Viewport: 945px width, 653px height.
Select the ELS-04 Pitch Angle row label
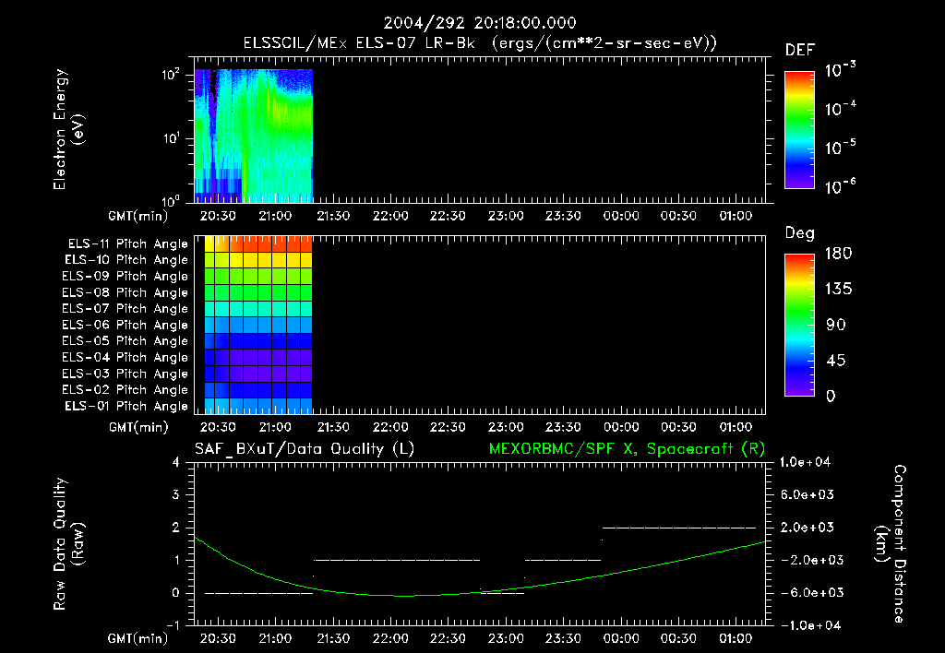(x=125, y=357)
